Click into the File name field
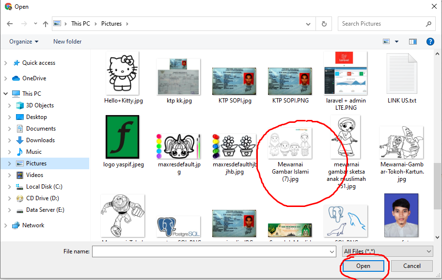The height and width of the screenshot is (280, 442). click(x=210, y=251)
